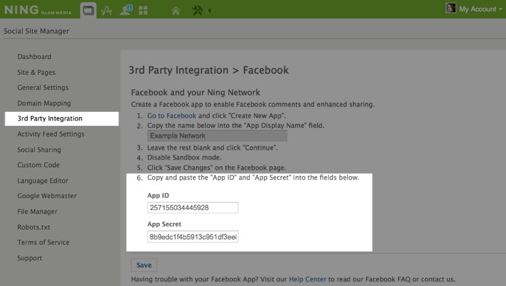Open Custom Code page
Viewport: 506px width, 286px height.
coord(38,165)
